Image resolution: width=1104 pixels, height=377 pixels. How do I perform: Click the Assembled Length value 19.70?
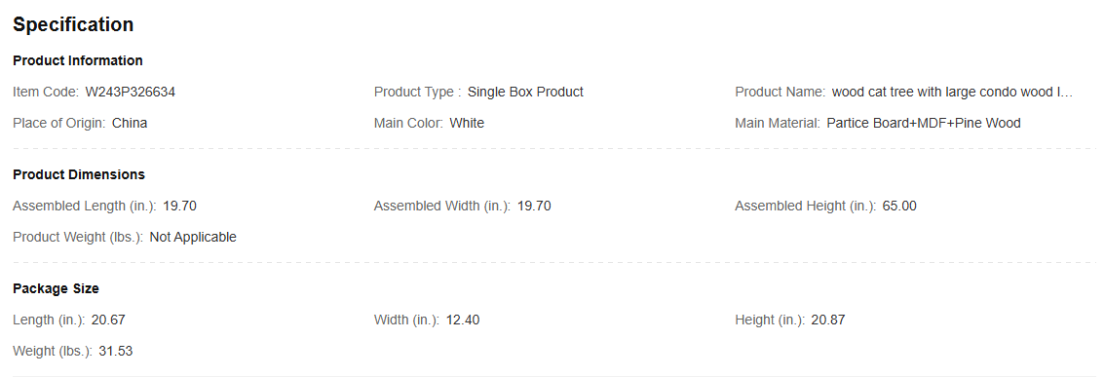pos(179,207)
